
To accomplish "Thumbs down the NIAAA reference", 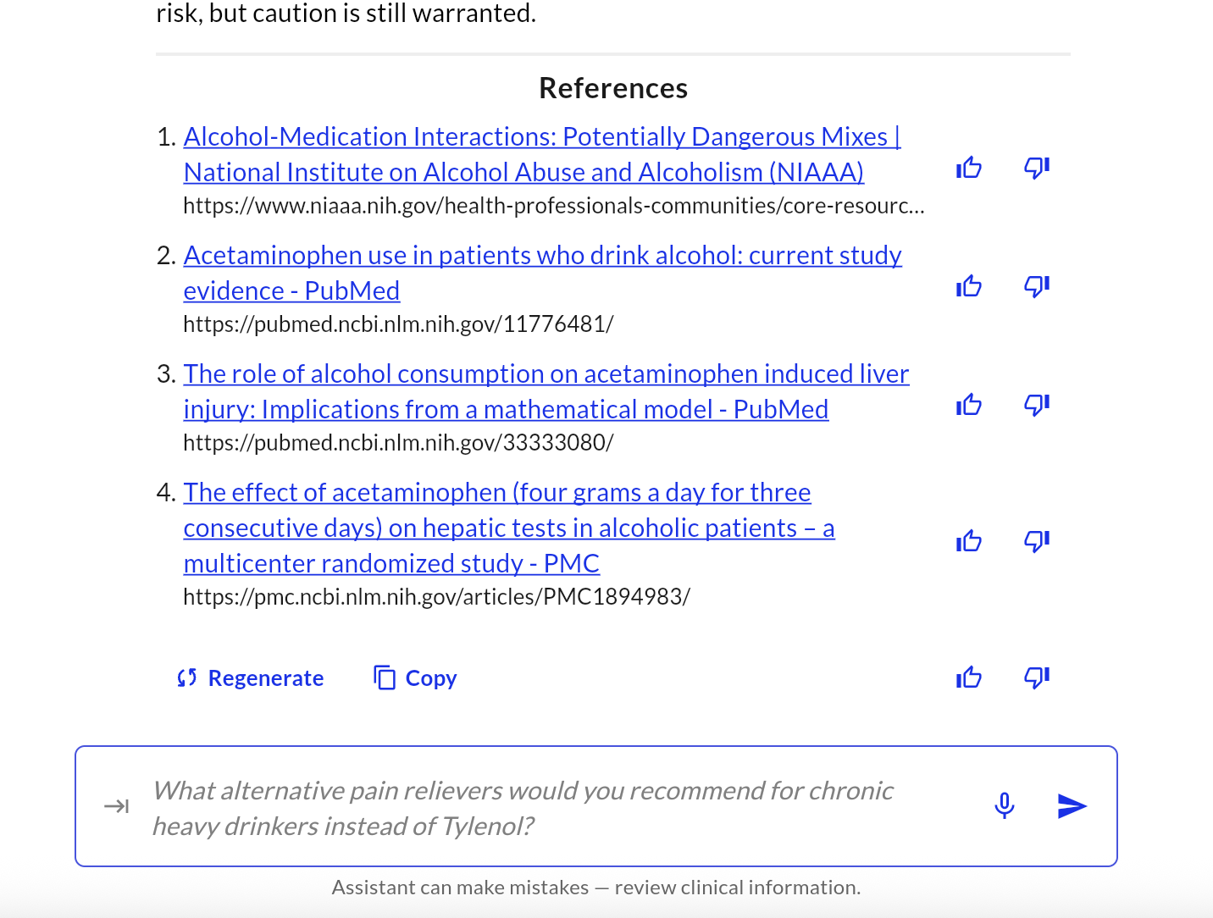I will tap(1036, 169).
